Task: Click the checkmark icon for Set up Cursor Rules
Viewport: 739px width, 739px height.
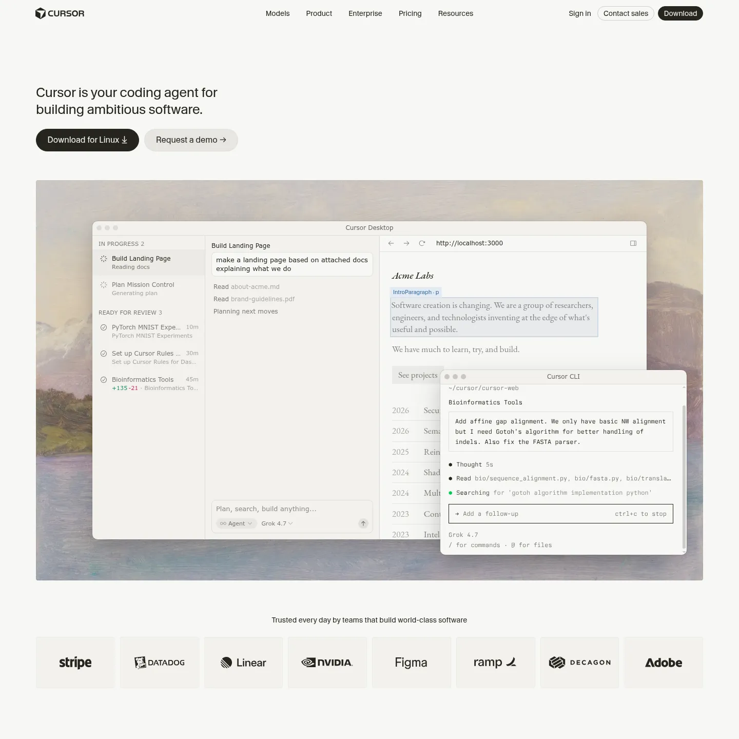Action: [x=104, y=354]
